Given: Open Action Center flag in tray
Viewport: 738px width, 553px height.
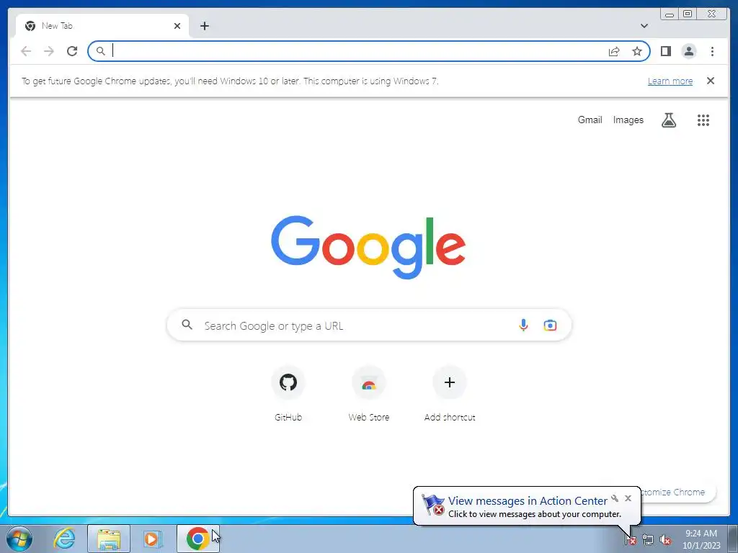Looking at the screenshot, I should (x=630, y=540).
